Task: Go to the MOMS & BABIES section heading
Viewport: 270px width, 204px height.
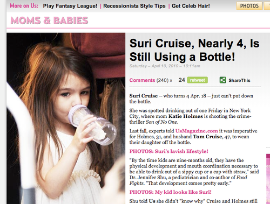Action: (x=49, y=20)
